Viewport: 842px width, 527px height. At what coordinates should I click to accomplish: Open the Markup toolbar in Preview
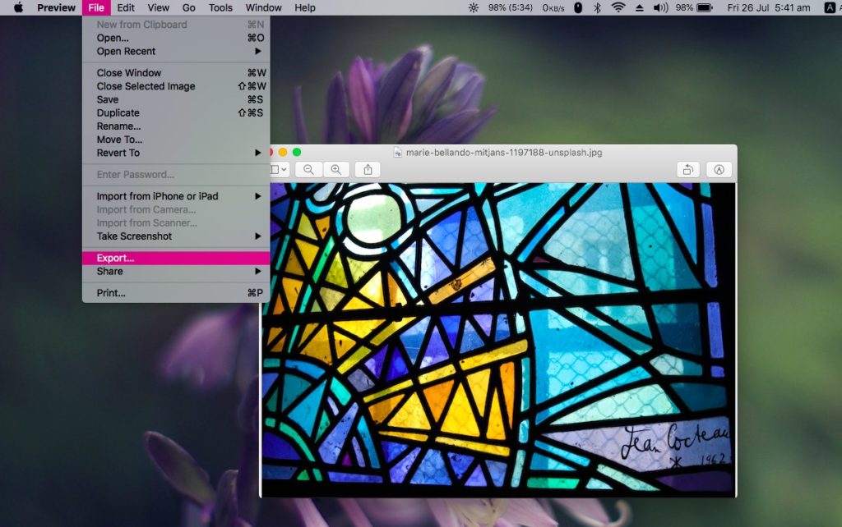719,169
